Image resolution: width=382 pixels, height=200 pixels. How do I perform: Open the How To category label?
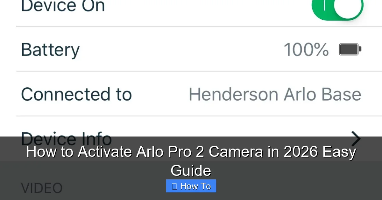coord(191,186)
